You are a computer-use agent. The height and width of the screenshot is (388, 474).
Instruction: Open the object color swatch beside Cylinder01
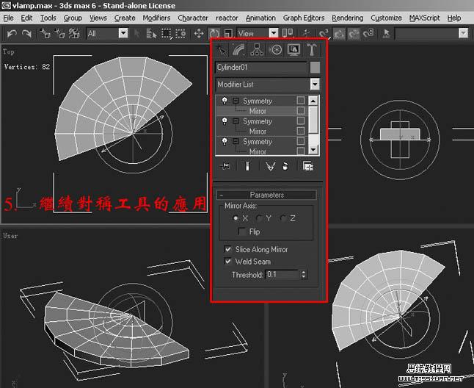point(315,67)
